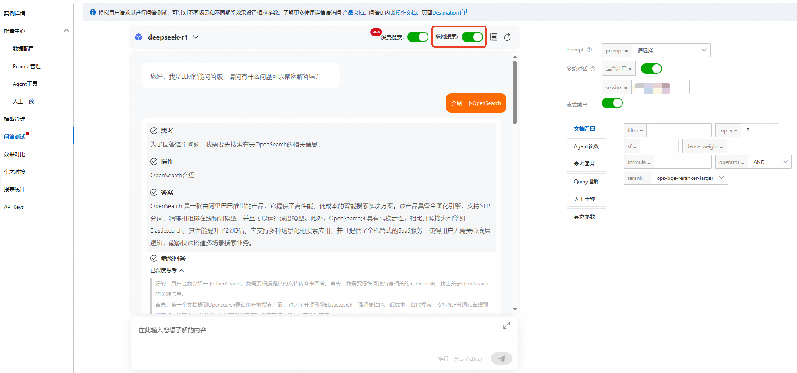Screen dimensions: 797x373
Task: Toggle the 联网搜索 switch
Action: [472, 37]
